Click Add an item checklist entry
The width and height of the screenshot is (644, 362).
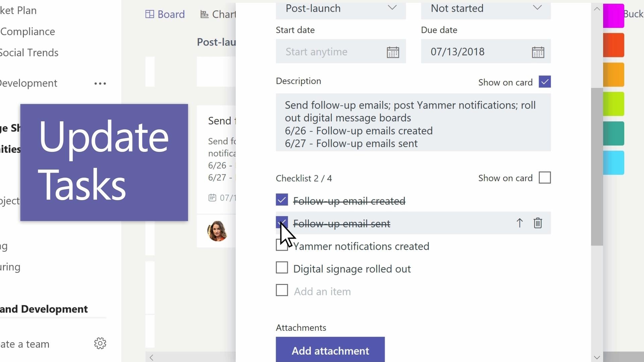point(322,291)
